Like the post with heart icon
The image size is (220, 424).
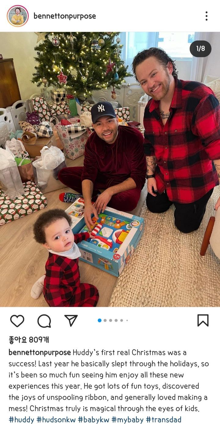pyautogui.click(x=17, y=321)
